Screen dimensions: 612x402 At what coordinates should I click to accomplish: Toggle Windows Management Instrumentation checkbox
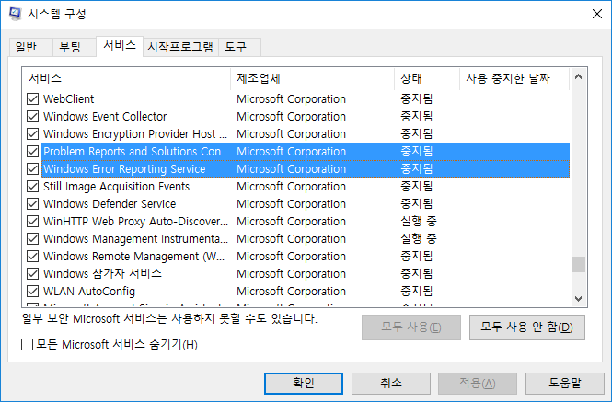33,239
